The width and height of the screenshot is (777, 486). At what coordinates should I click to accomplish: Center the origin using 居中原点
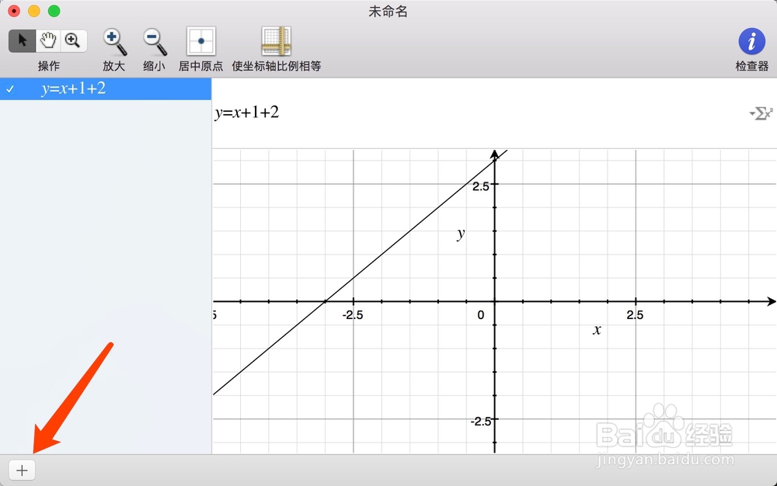pyautogui.click(x=200, y=40)
